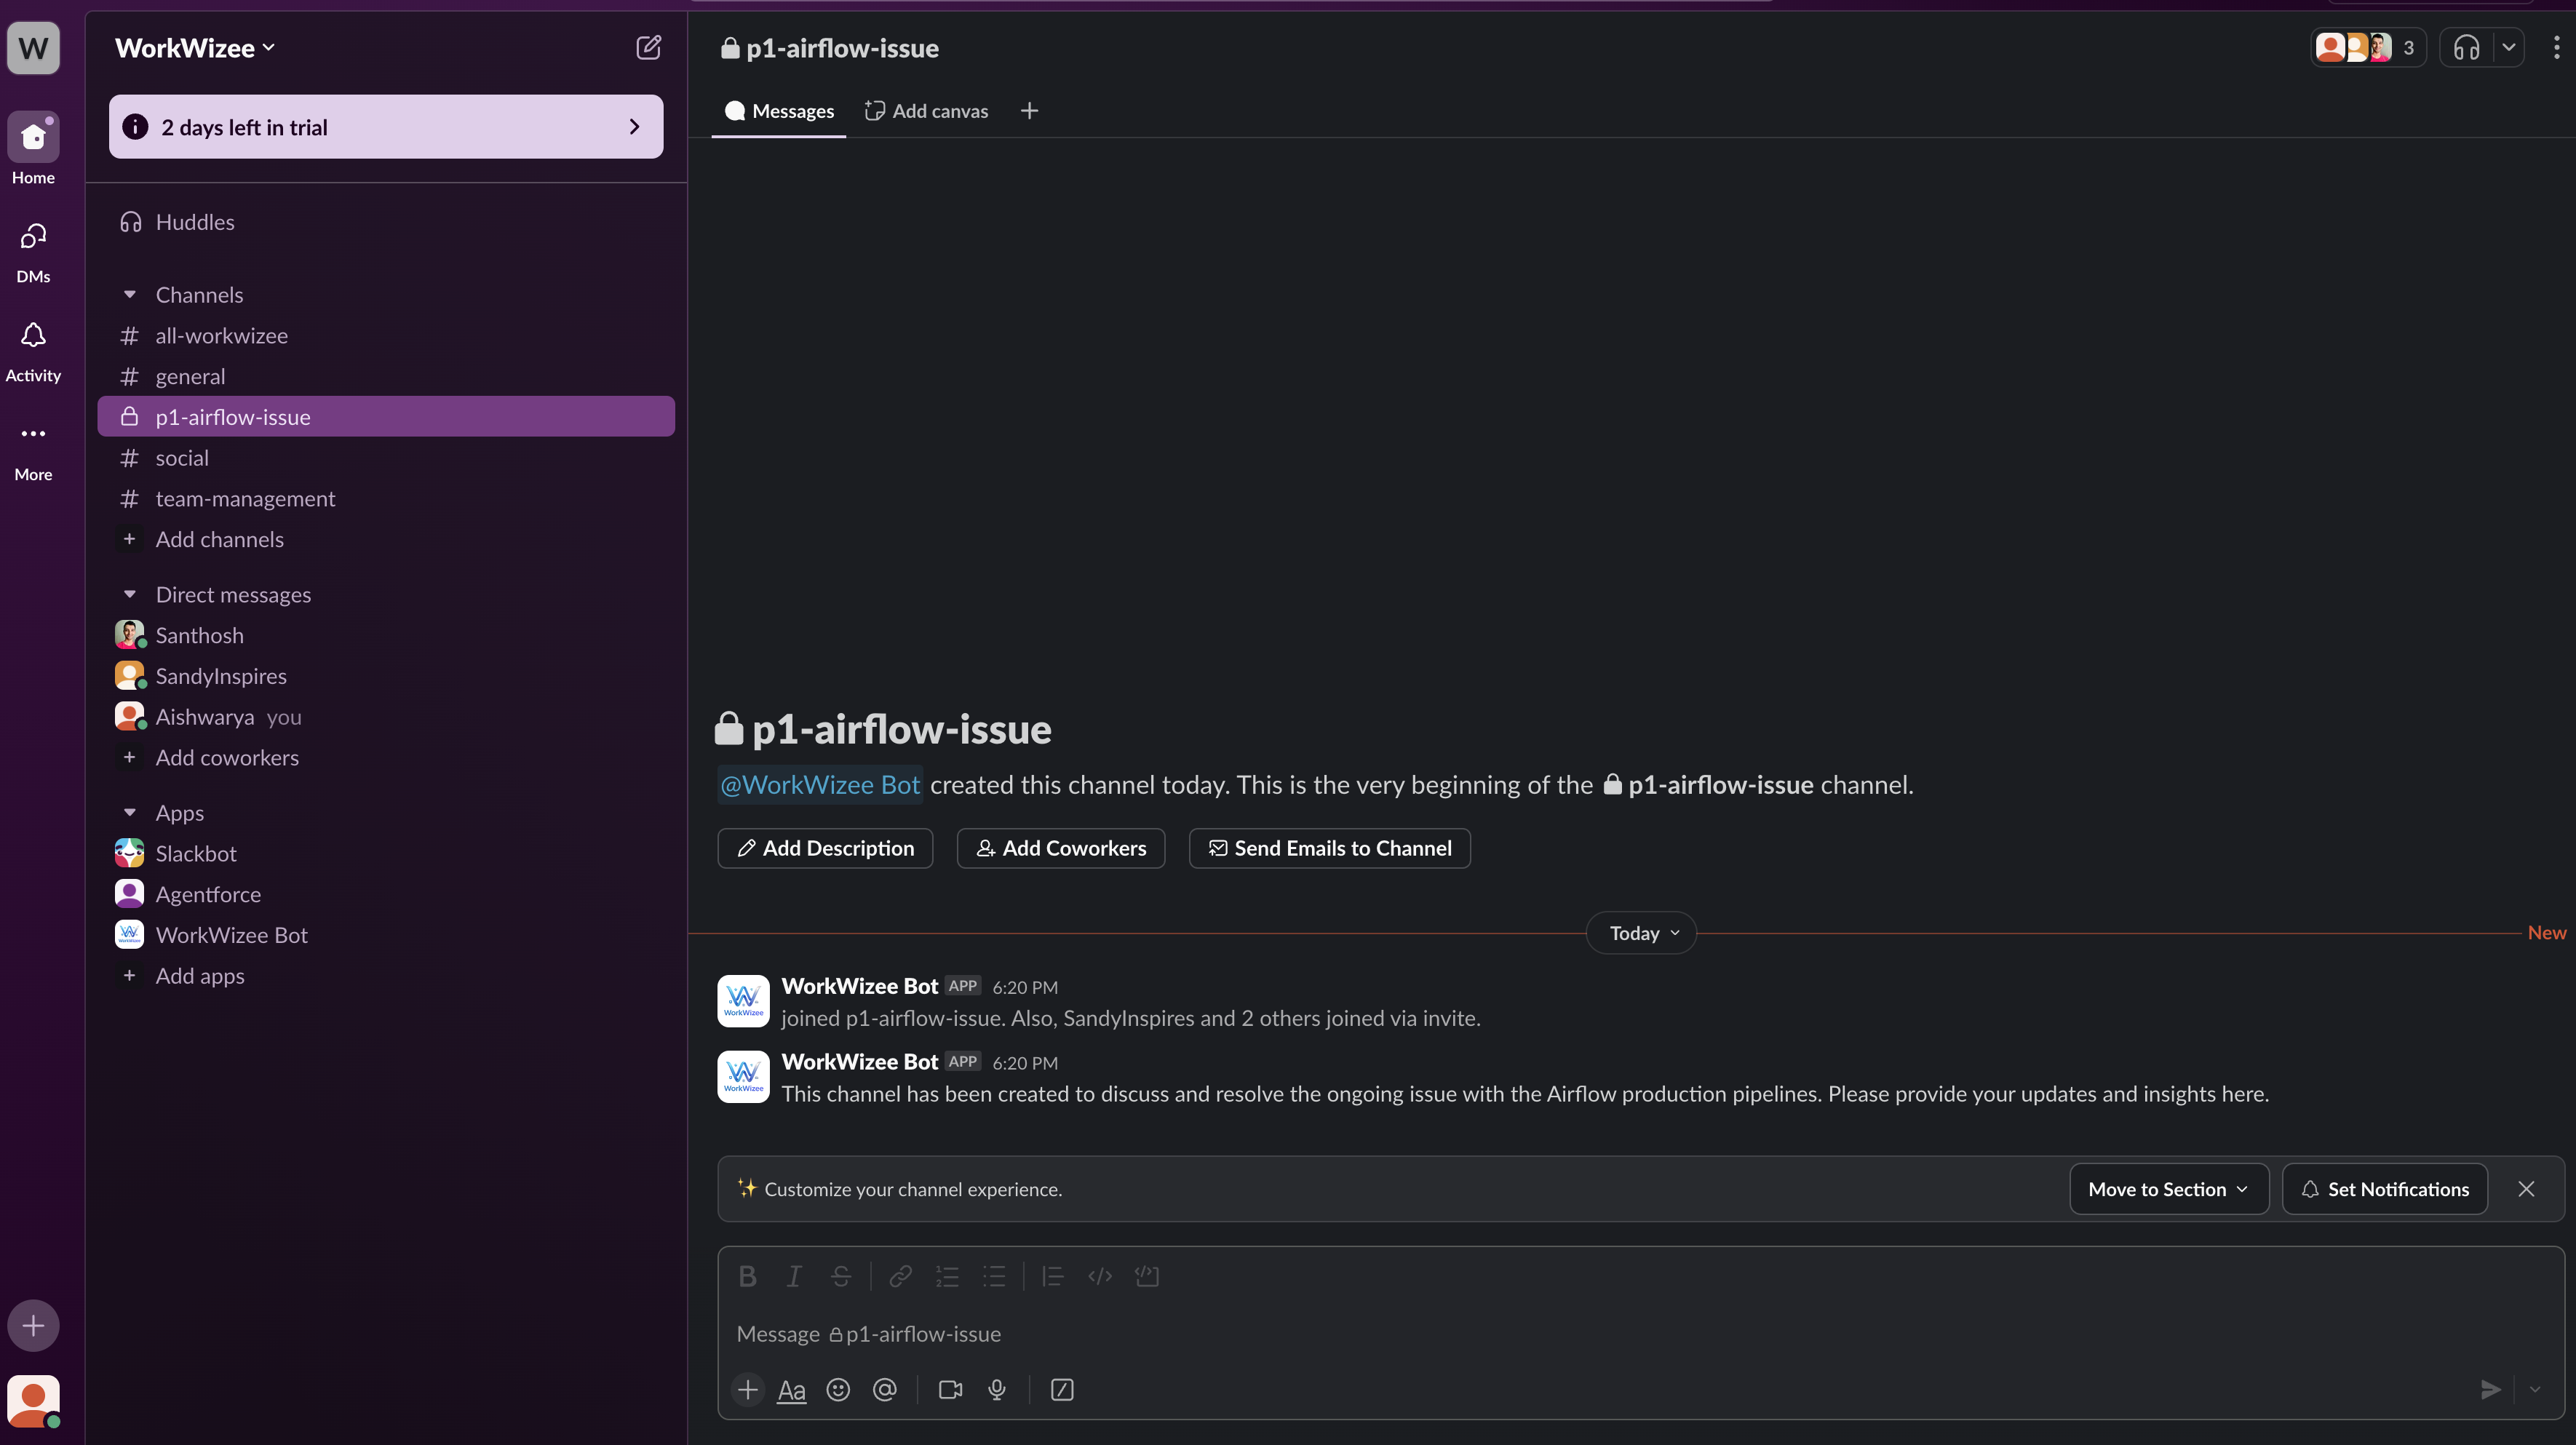Record a video clip
This screenshot has height=1445, width=2576.
click(x=950, y=1390)
